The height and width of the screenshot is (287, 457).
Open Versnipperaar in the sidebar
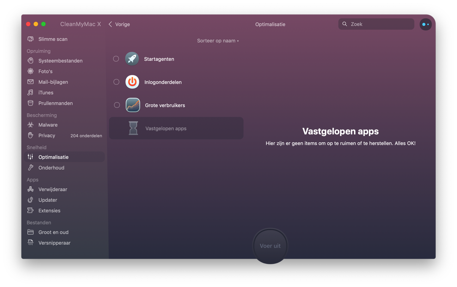[54, 243]
